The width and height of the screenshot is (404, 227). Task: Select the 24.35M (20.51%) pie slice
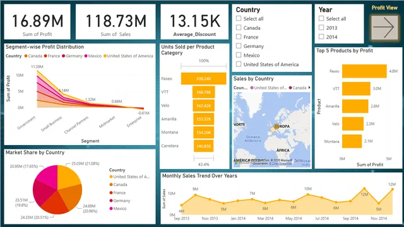pos(56,204)
